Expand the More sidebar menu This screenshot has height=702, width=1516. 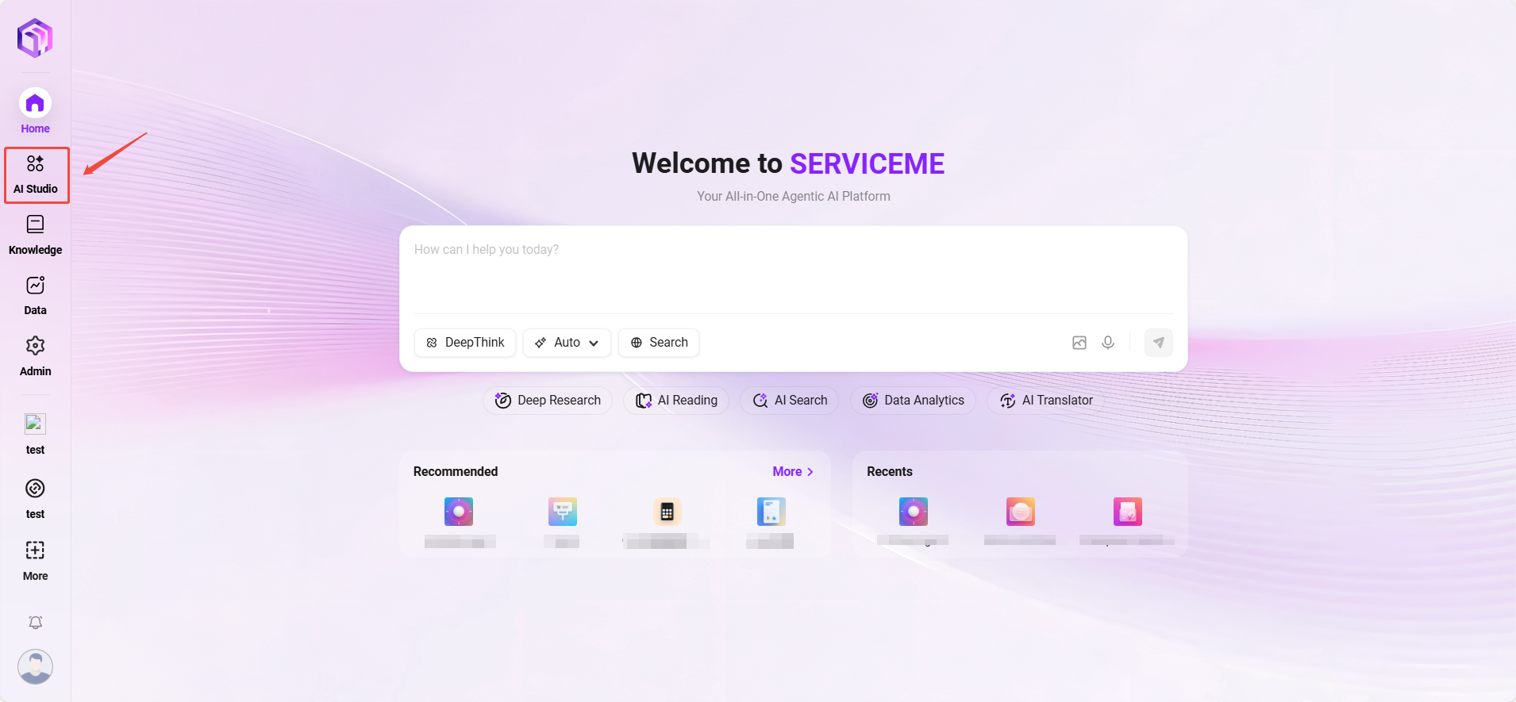[36, 560]
